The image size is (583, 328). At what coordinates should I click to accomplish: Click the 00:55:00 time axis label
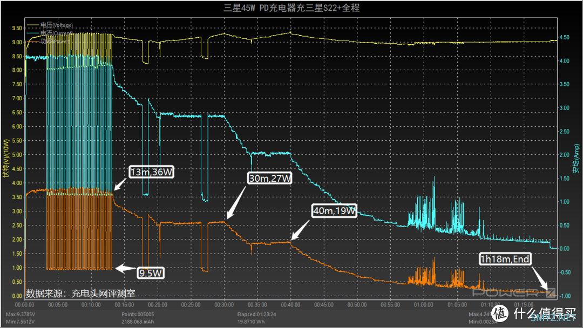tap(390, 305)
